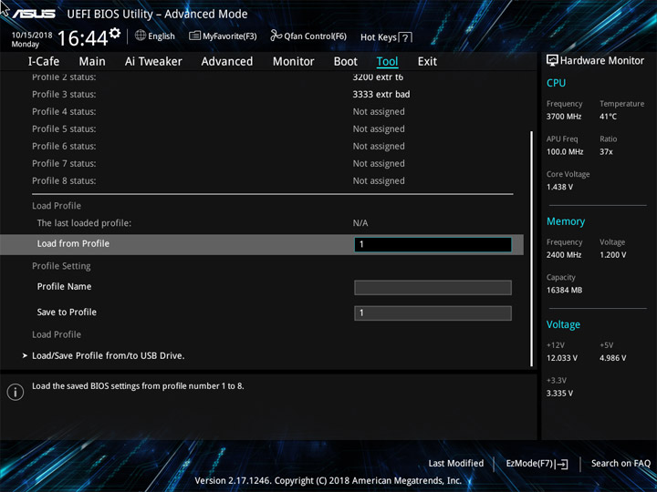Screen dimensions: 657x492
Task: Click CPU temperature value 41°C
Action: [608, 117]
